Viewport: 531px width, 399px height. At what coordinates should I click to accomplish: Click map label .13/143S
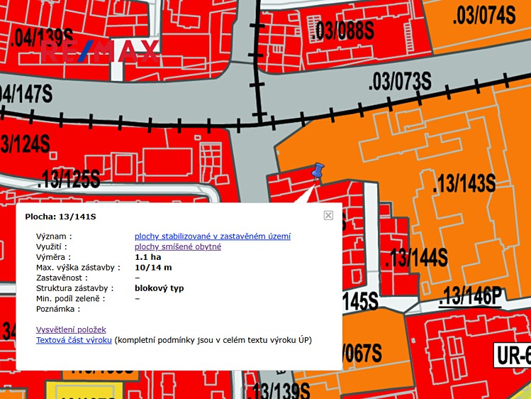(464, 183)
